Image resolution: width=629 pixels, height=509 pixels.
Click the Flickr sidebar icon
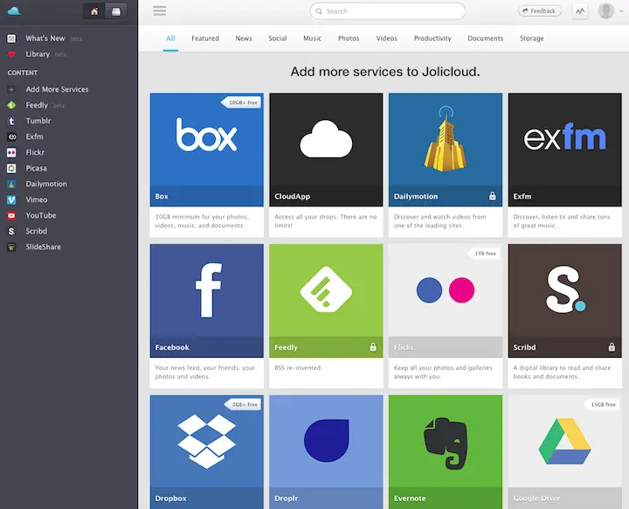[11, 152]
